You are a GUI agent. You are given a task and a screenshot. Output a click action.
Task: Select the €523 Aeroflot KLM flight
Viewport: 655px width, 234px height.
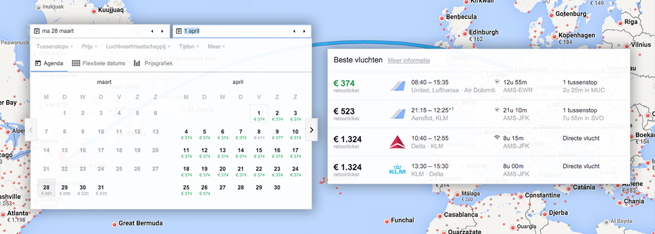click(x=478, y=114)
